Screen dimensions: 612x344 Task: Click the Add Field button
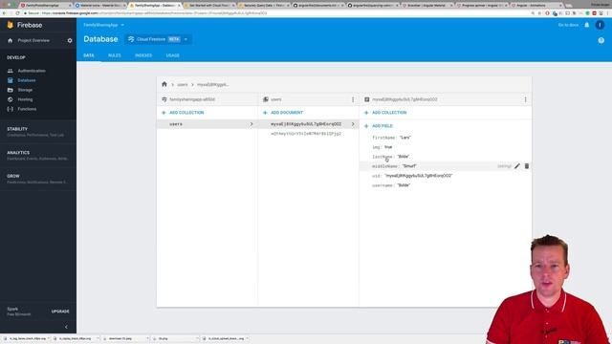pos(379,126)
